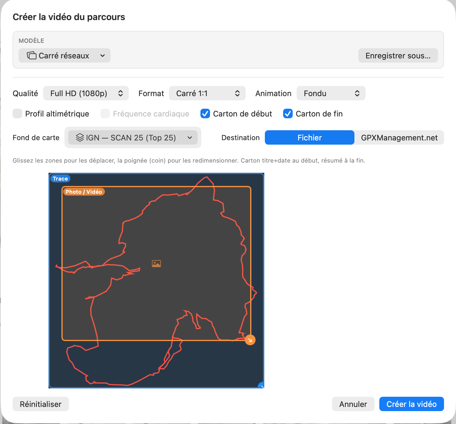Image resolution: width=456 pixels, height=424 pixels.
Task: Click the Enregistrer sous... button
Action: tap(398, 56)
